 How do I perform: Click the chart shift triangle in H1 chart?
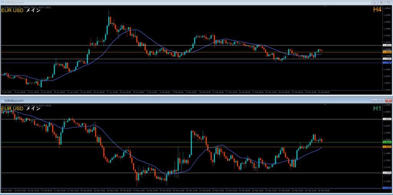coord(325,105)
